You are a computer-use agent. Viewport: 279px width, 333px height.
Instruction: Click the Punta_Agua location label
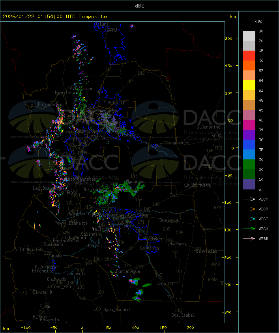pyautogui.click(x=129, y=271)
